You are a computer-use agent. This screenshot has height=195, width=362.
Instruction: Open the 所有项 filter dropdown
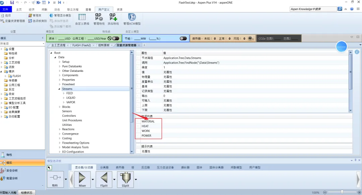[43, 43]
